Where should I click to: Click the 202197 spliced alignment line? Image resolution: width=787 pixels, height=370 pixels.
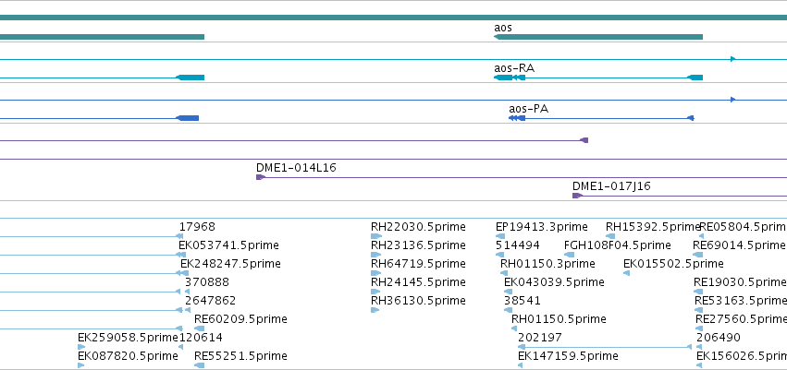605,347
